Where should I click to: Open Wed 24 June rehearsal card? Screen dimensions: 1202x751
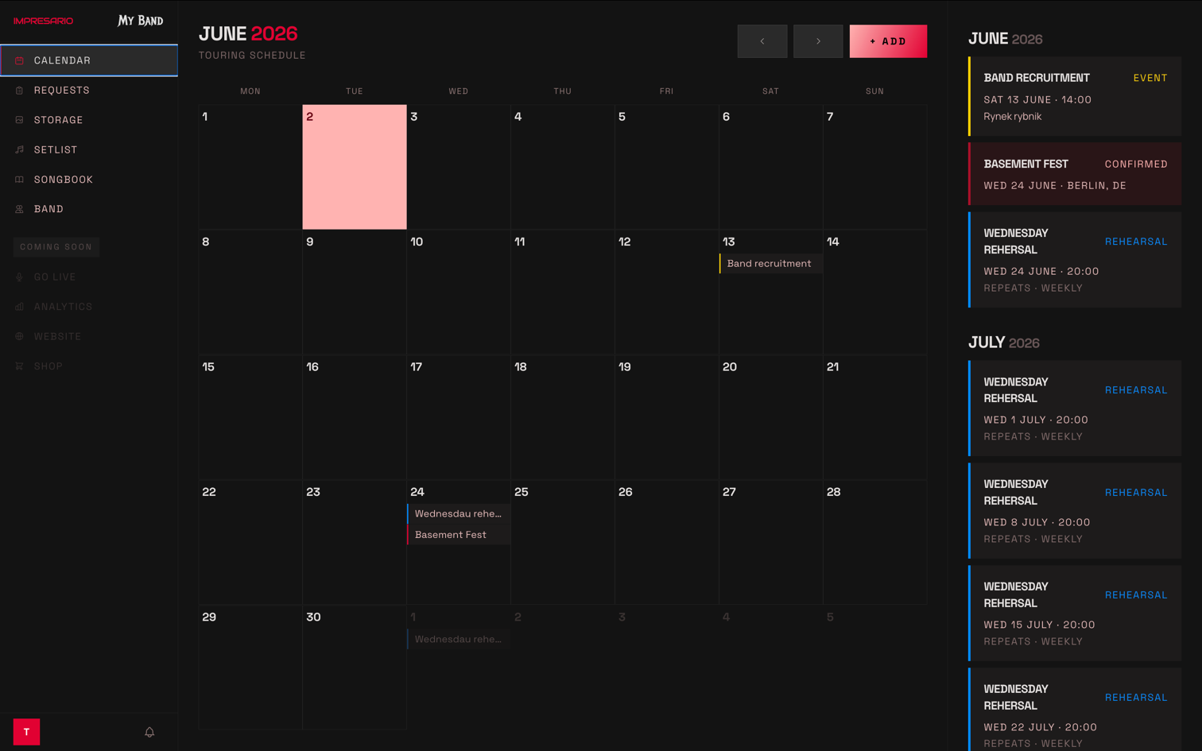tap(1075, 260)
